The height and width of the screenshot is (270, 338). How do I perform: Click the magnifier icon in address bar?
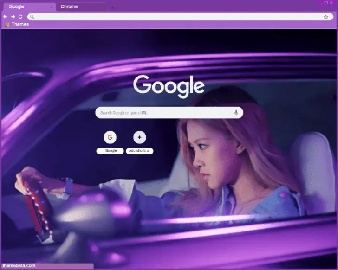32,17
